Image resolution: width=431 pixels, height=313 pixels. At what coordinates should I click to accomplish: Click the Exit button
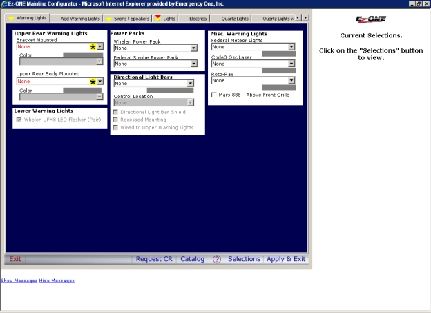click(x=15, y=259)
